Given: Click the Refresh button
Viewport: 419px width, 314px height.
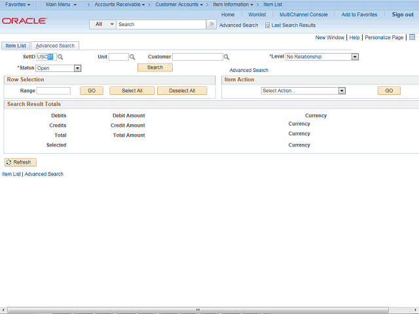Looking at the screenshot, I should click(x=20, y=162).
